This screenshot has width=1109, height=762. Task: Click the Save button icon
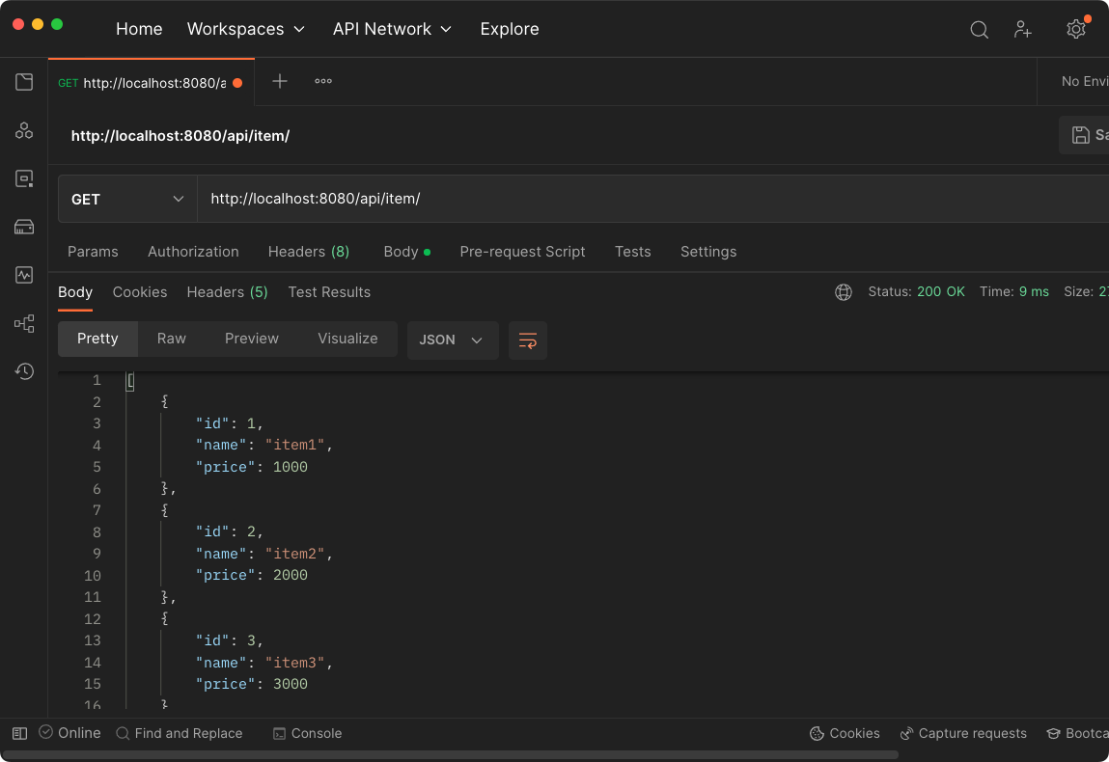click(x=1080, y=135)
